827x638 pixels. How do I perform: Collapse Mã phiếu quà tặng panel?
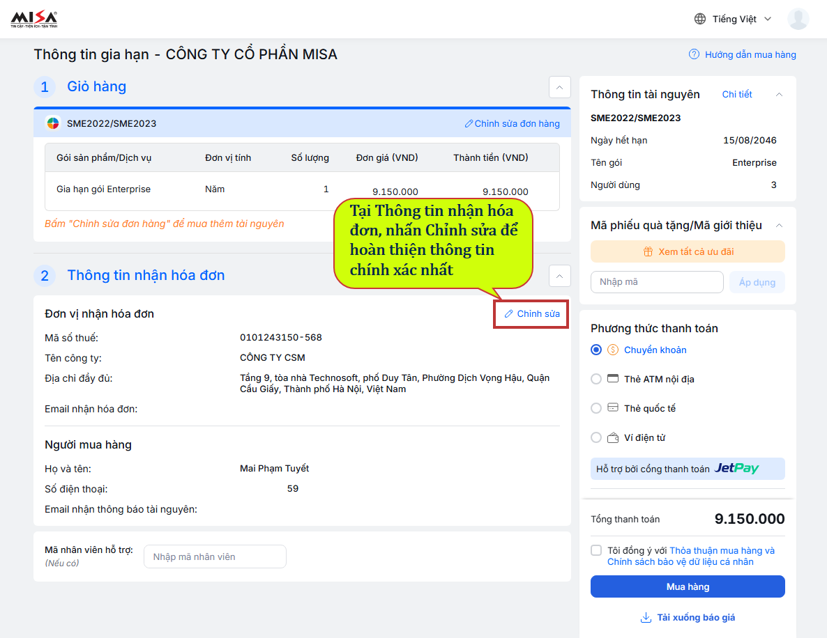pyautogui.click(x=779, y=226)
